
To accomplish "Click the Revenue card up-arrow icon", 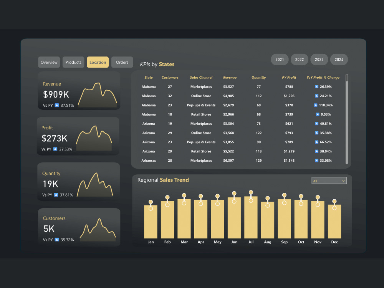I will (57, 105).
